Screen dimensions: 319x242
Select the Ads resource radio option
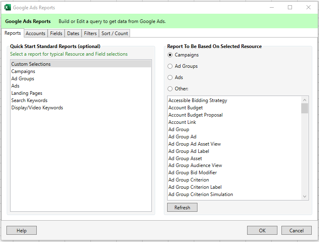(170, 77)
